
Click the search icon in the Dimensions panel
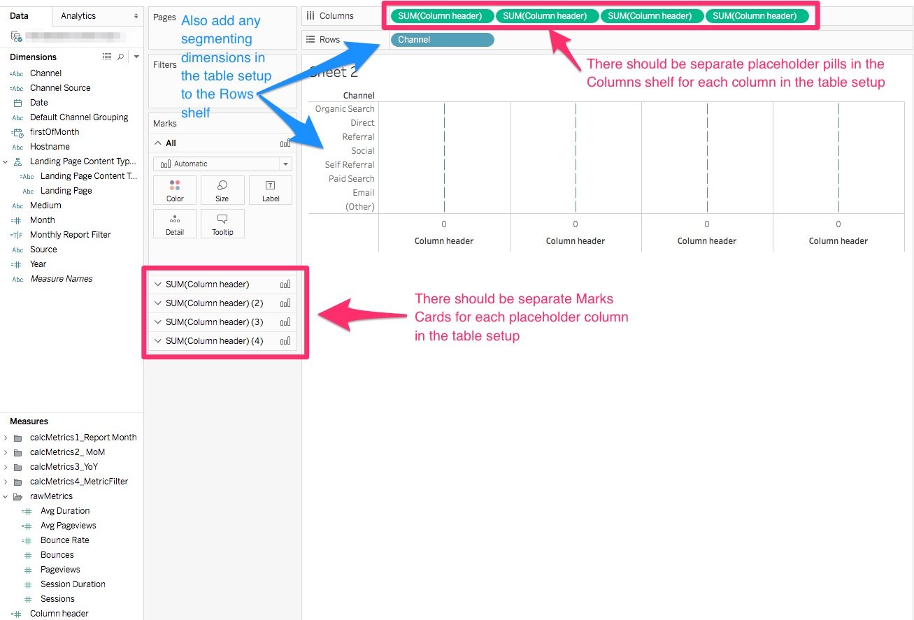[120, 57]
